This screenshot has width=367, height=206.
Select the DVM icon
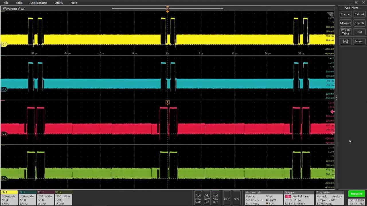click(x=227, y=198)
